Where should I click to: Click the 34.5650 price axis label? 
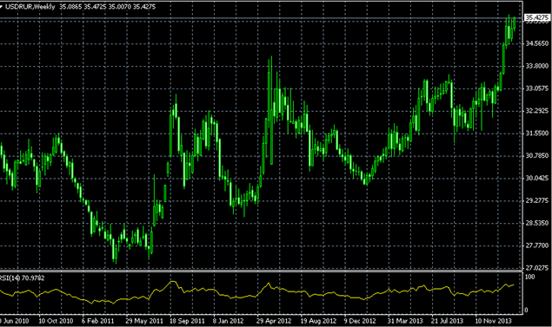pyautogui.click(x=537, y=43)
